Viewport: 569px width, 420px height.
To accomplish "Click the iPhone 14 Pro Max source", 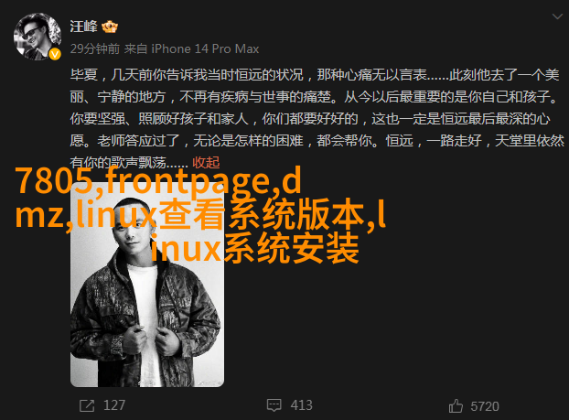I will pyautogui.click(x=205, y=48).
